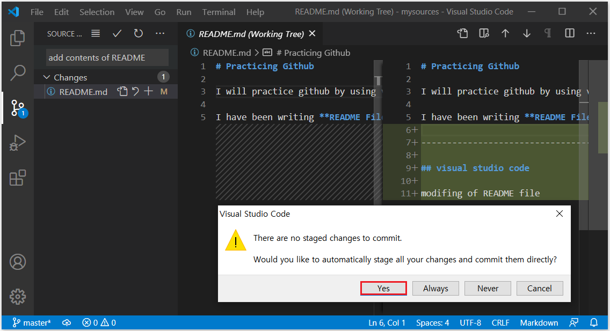Open the Go menu

(x=160, y=12)
